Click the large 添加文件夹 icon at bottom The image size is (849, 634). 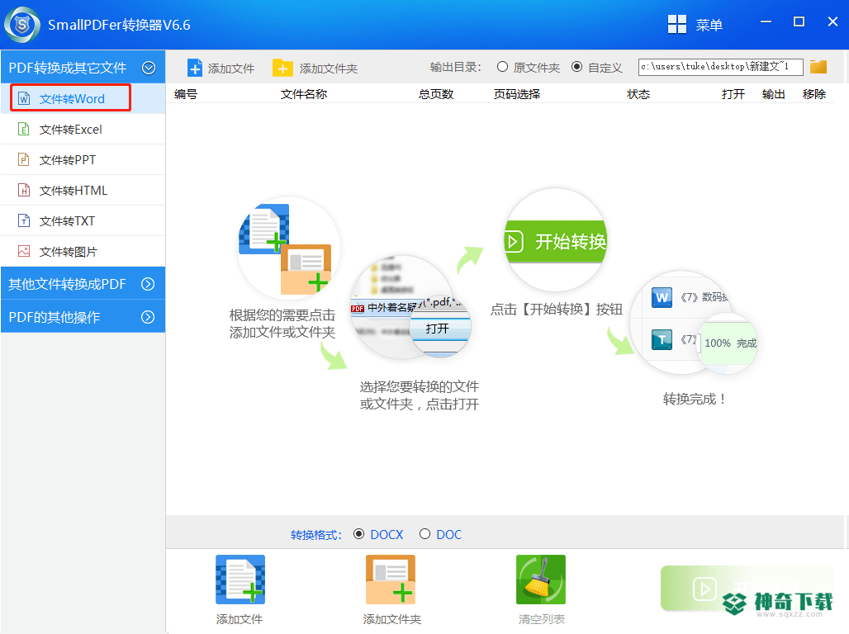[391, 580]
